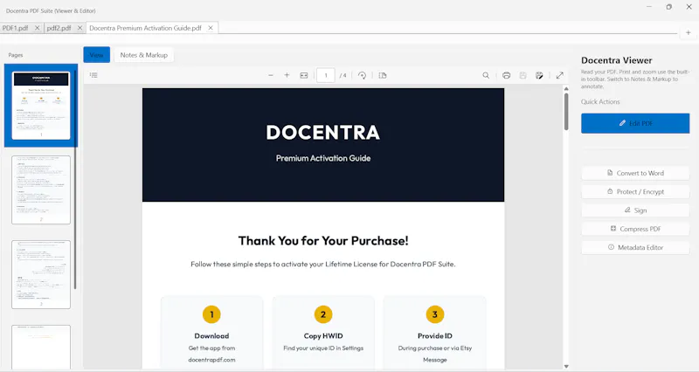Screen dimensions: 699x372
Task: Add a new tab with plus button
Action: tap(688, 32)
